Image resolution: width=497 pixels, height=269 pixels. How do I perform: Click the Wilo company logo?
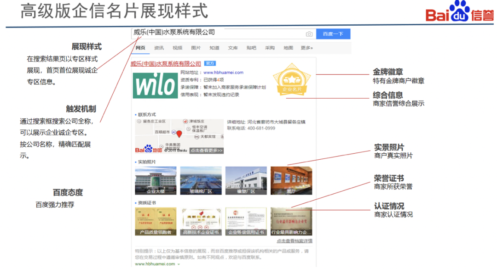pos(154,85)
